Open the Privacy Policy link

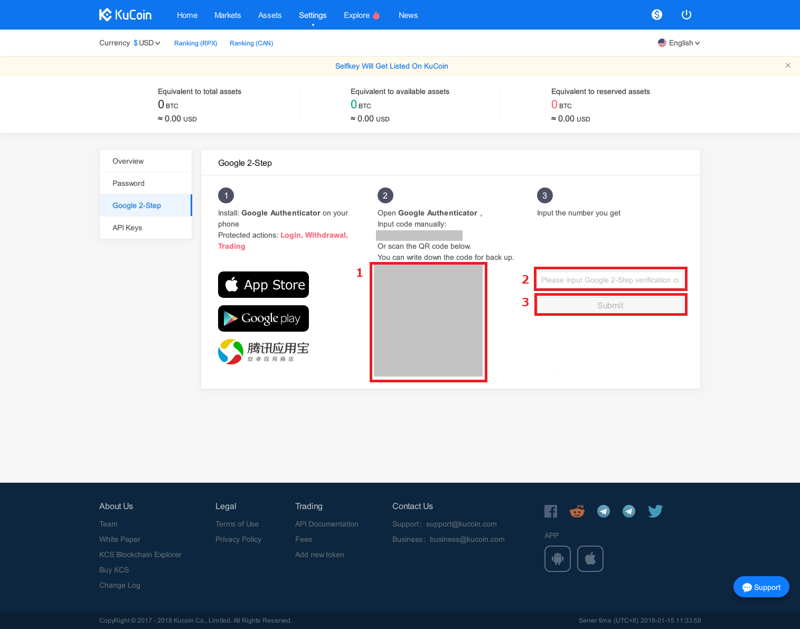(x=238, y=539)
